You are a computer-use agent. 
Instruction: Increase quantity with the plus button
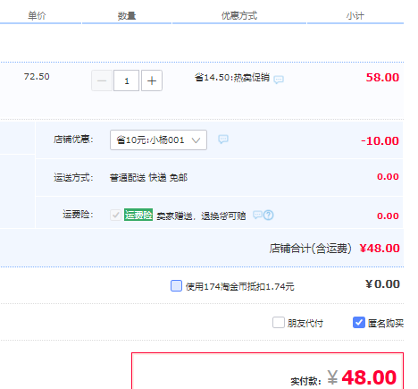coord(152,80)
